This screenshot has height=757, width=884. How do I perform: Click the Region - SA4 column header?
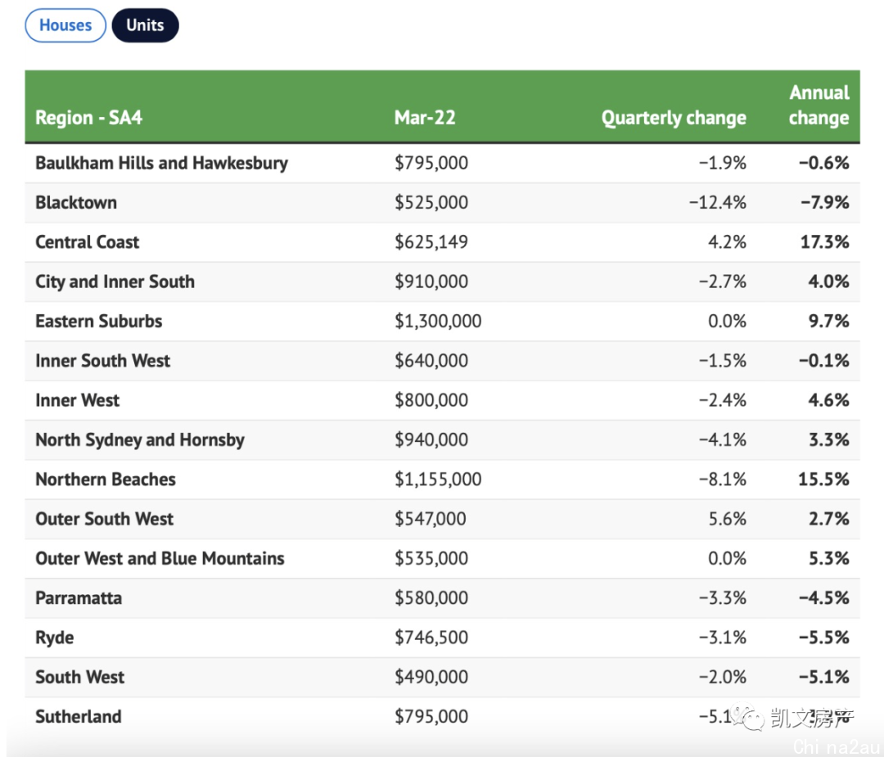click(88, 118)
